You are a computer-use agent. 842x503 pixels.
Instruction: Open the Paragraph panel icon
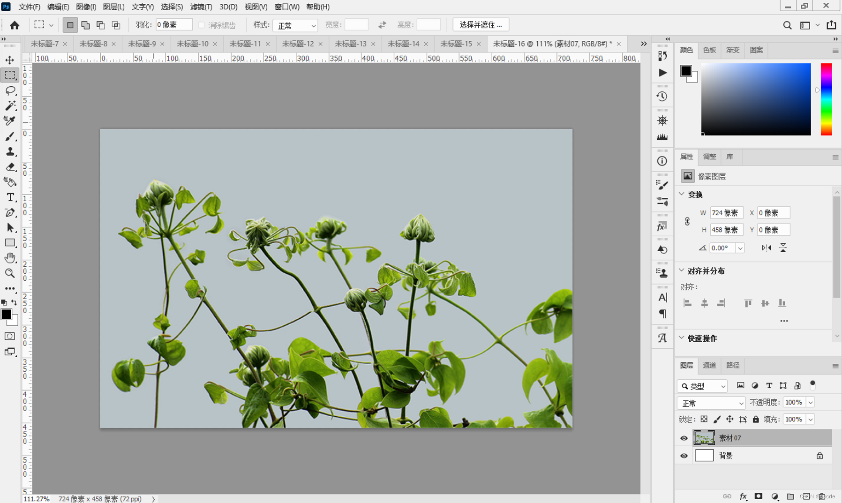pyautogui.click(x=662, y=313)
